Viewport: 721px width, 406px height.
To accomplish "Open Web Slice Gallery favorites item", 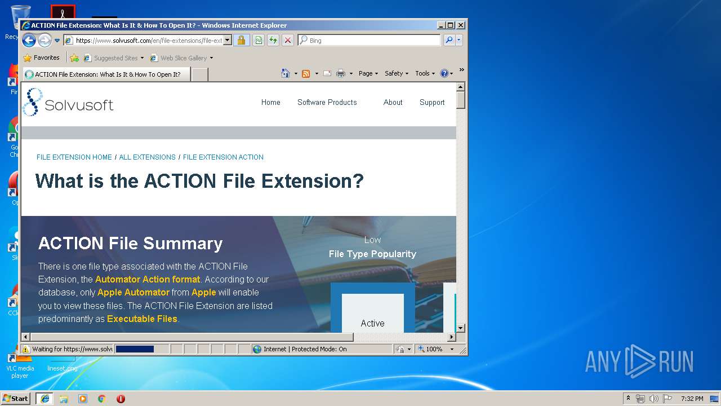I will tap(181, 58).
